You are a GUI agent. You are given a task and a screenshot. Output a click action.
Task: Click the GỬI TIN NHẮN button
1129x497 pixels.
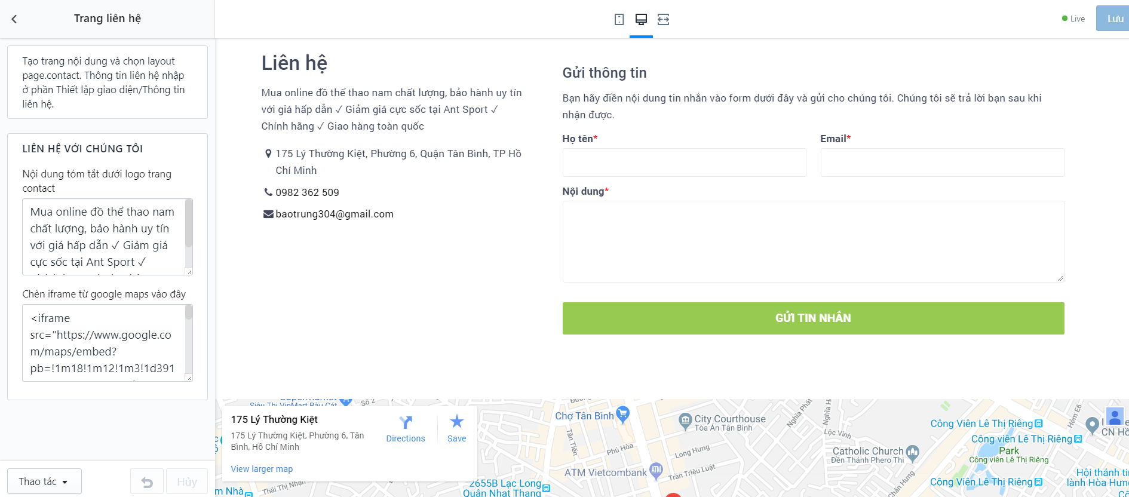813,318
